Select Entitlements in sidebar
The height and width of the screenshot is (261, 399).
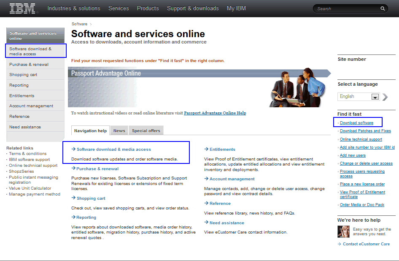[35, 95]
